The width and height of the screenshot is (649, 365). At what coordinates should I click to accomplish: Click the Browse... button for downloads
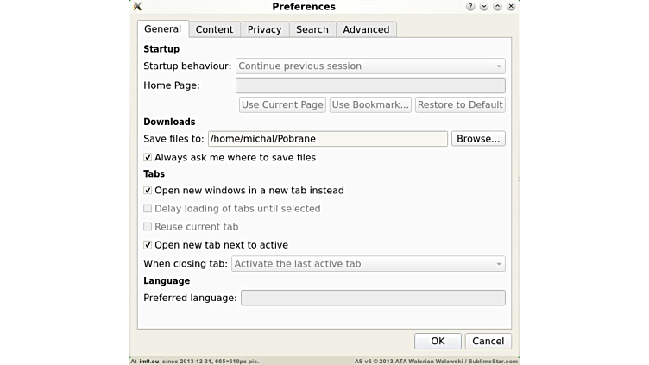[478, 139]
